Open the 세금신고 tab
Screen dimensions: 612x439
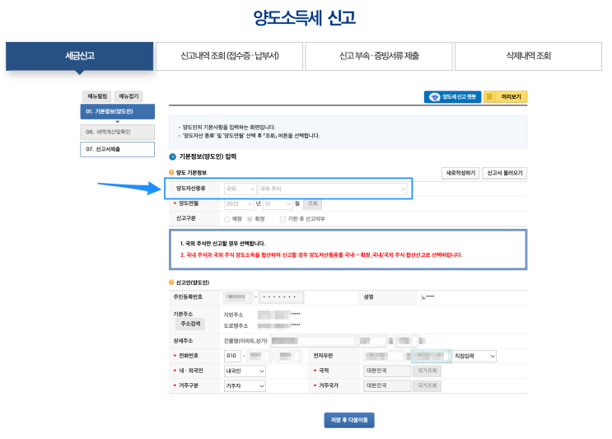click(x=80, y=56)
